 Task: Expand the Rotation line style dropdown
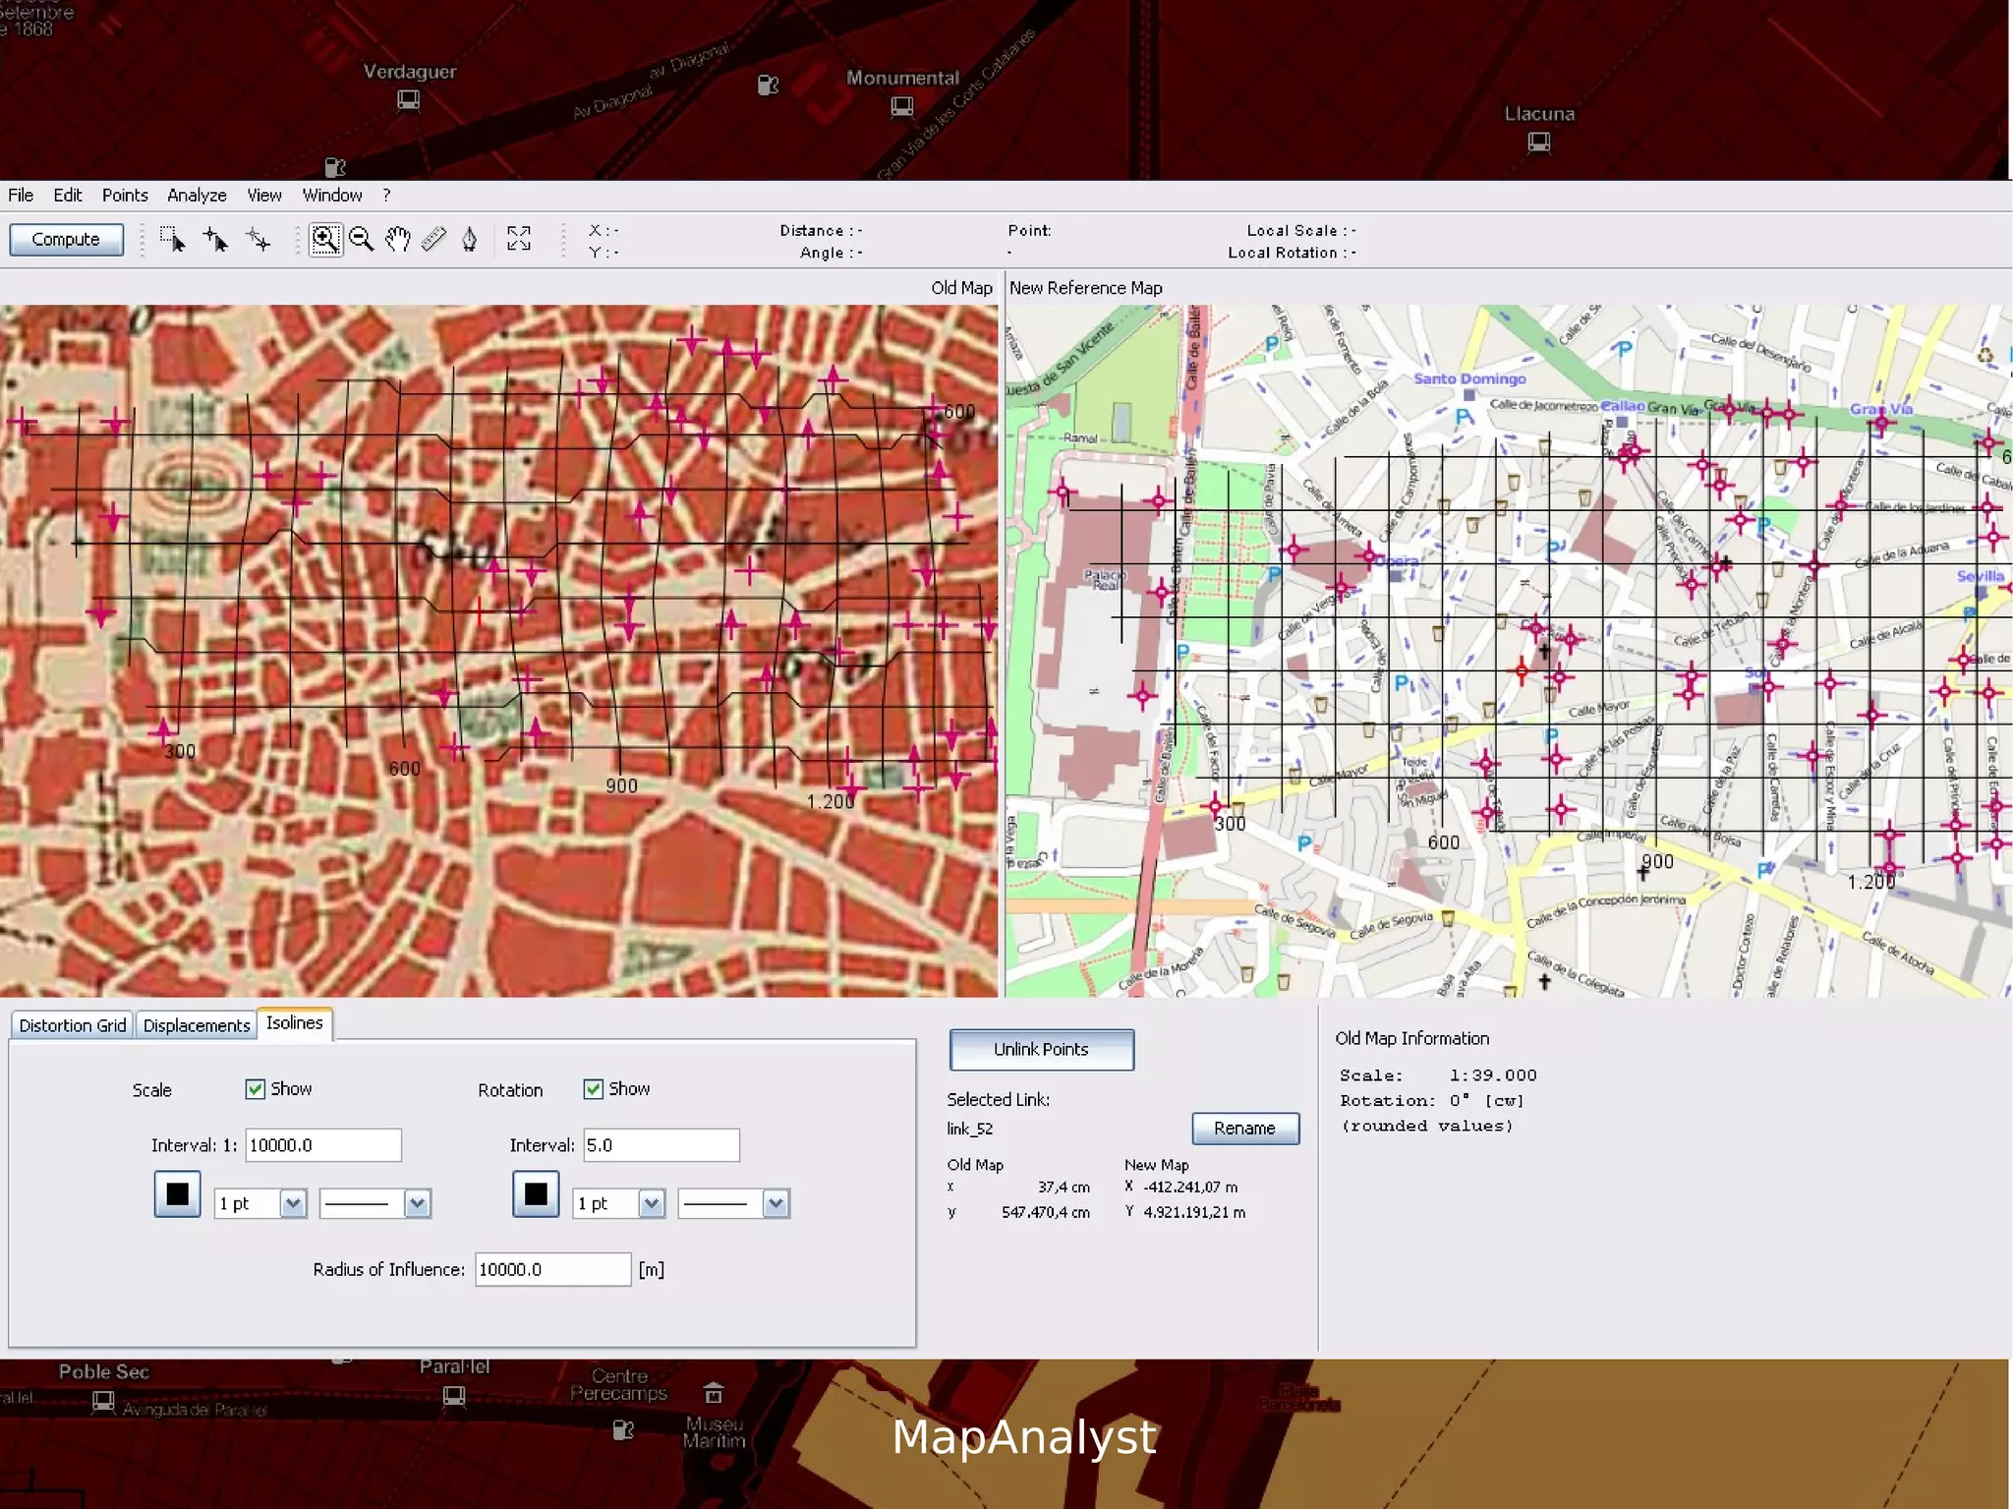(x=776, y=1203)
